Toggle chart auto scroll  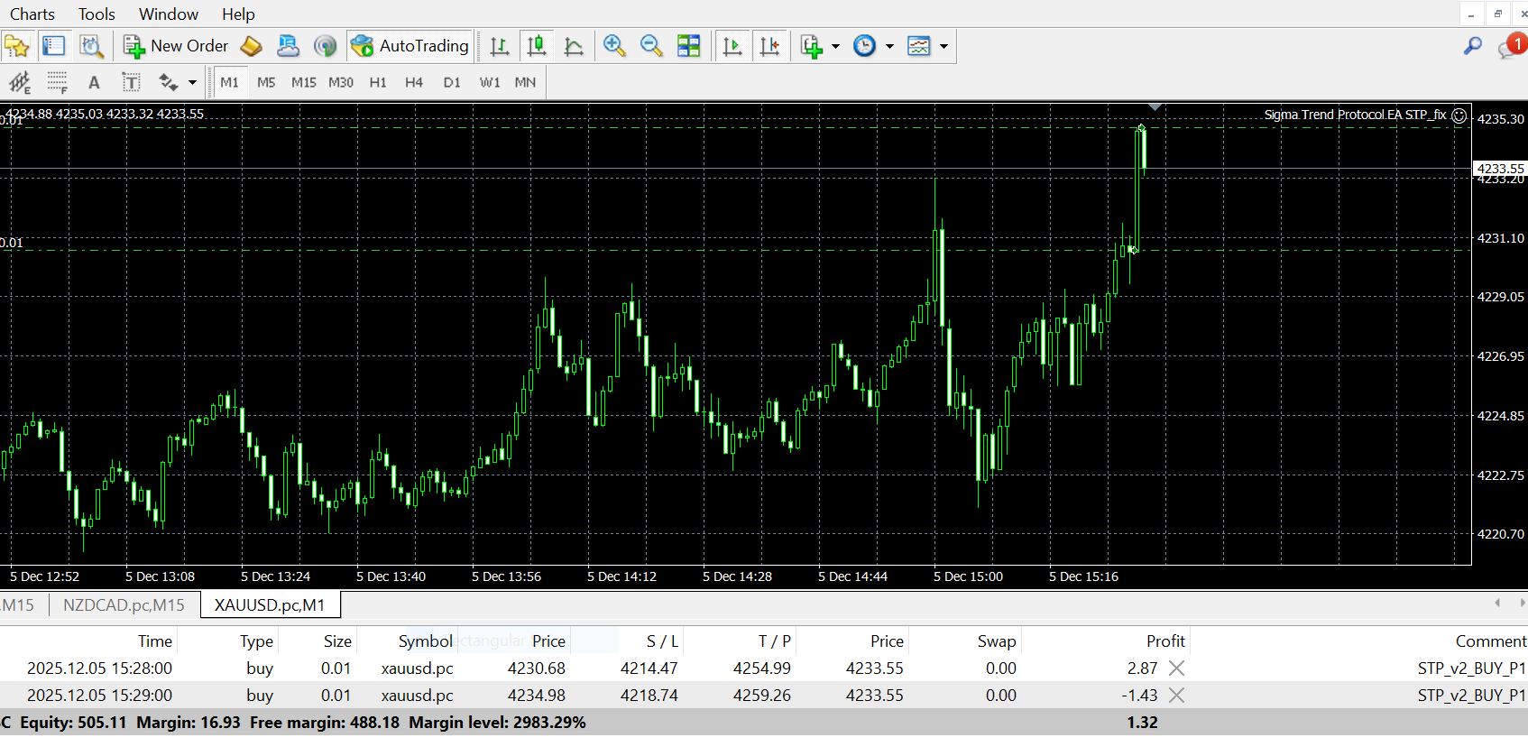click(732, 46)
